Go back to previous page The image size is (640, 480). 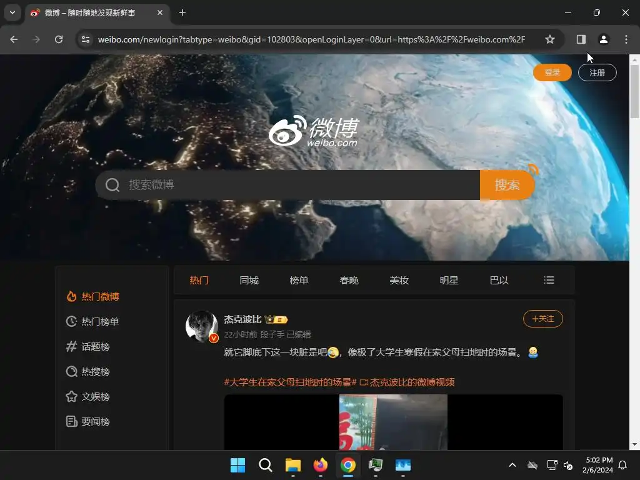[x=14, y=39]
